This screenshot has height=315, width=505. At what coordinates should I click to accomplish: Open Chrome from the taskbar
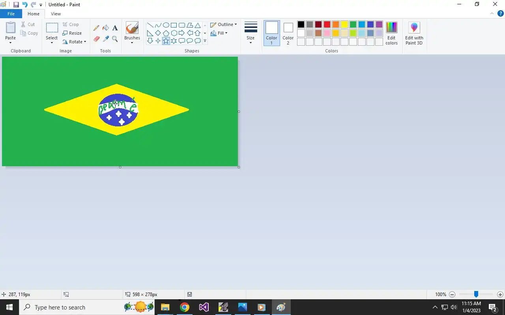tap(185, 307)
